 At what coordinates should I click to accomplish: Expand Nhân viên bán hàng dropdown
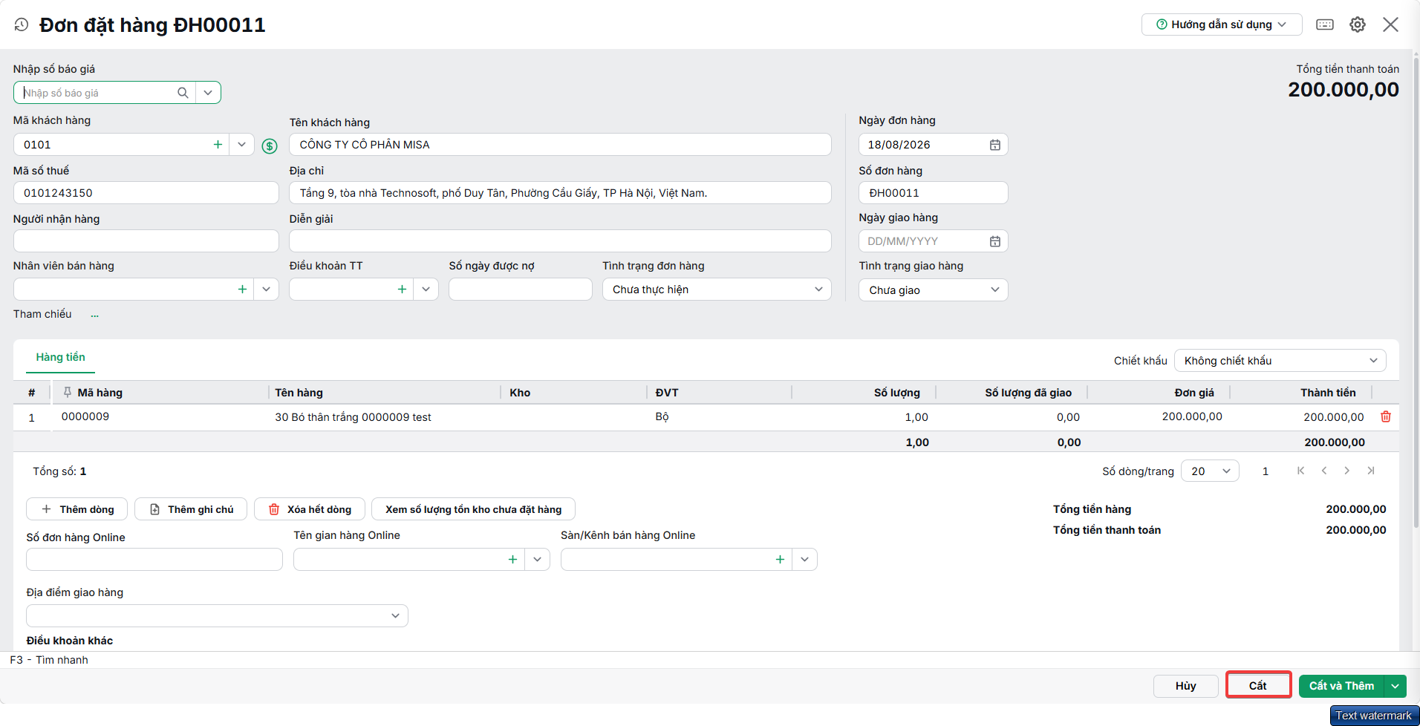pos(266,290)
